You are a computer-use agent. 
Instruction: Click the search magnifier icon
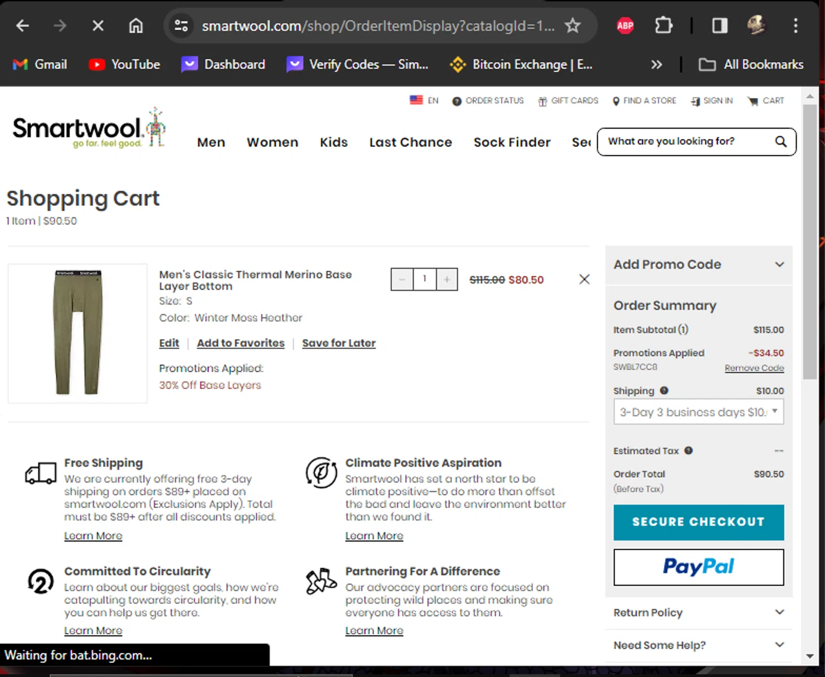781,141
